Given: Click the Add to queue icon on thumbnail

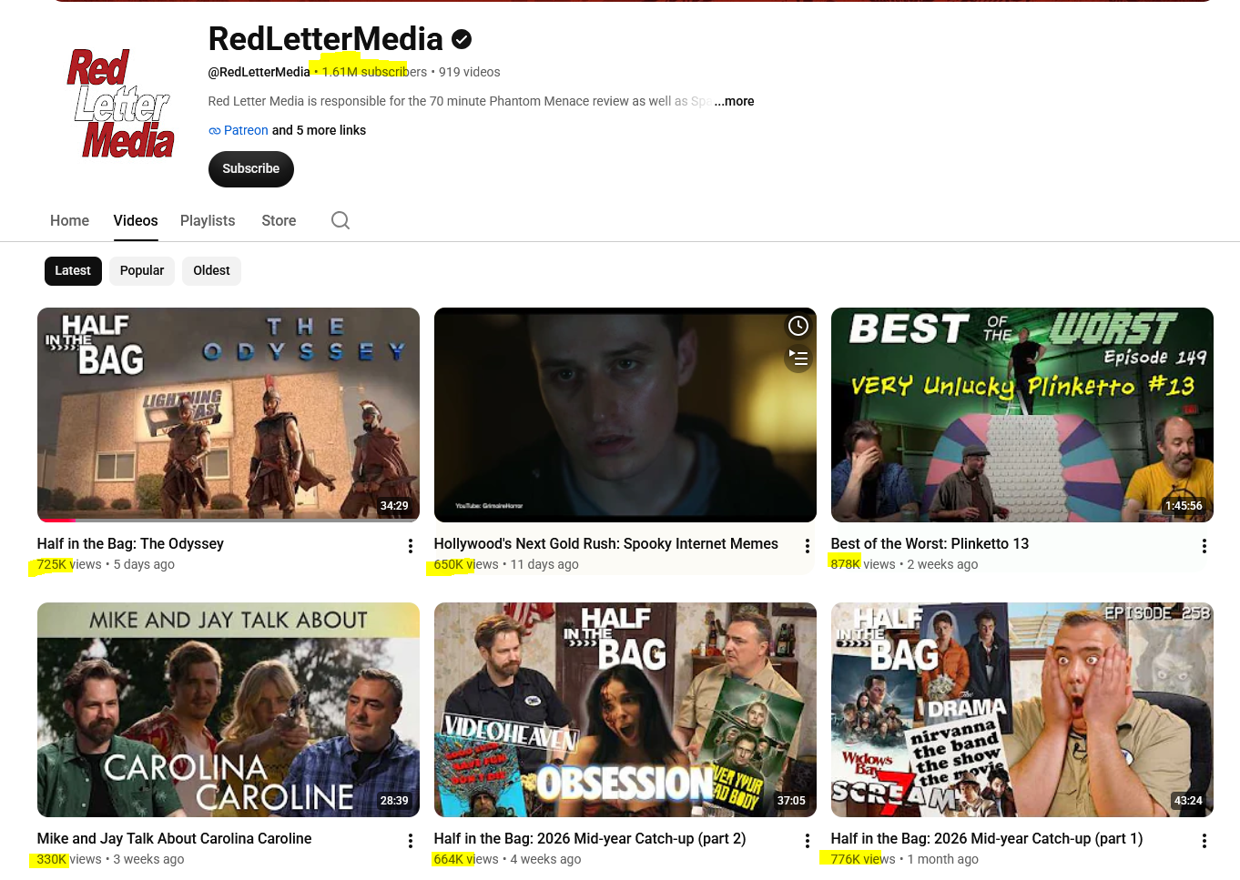Looking at the screenshot, I should pyautogui.click(x=798, y=359).
